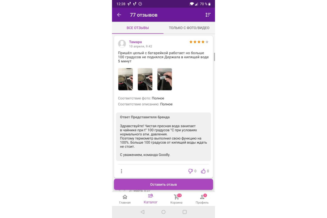Open the first review photo thumbnail
This screenshot has width=327, height=218.
tap(125, 79)
